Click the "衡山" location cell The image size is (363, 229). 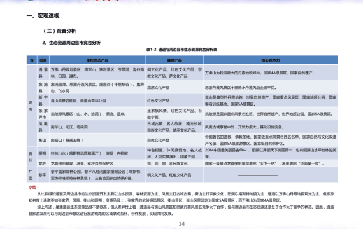point(43,140)
